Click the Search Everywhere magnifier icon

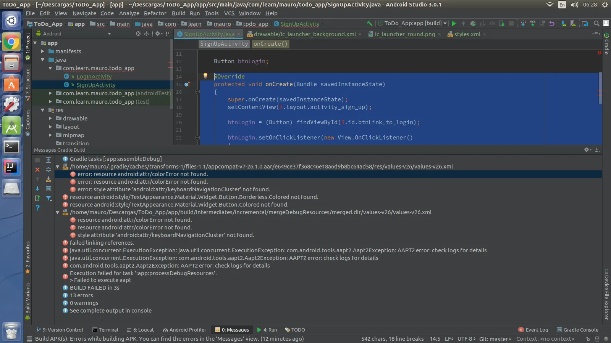coord(596,23)
